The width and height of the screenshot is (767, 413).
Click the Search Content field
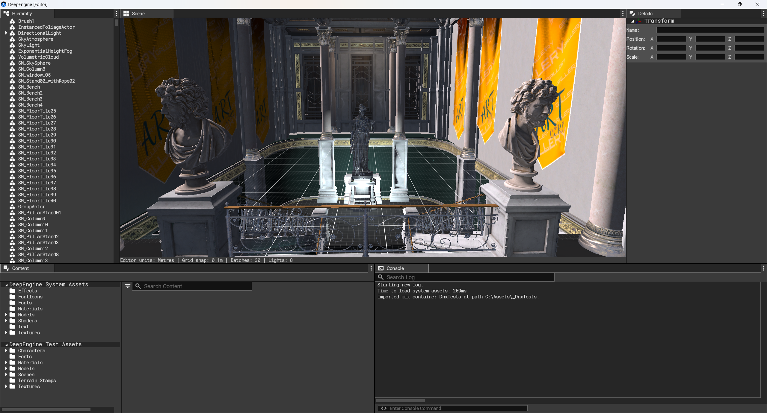coord(192,286)
